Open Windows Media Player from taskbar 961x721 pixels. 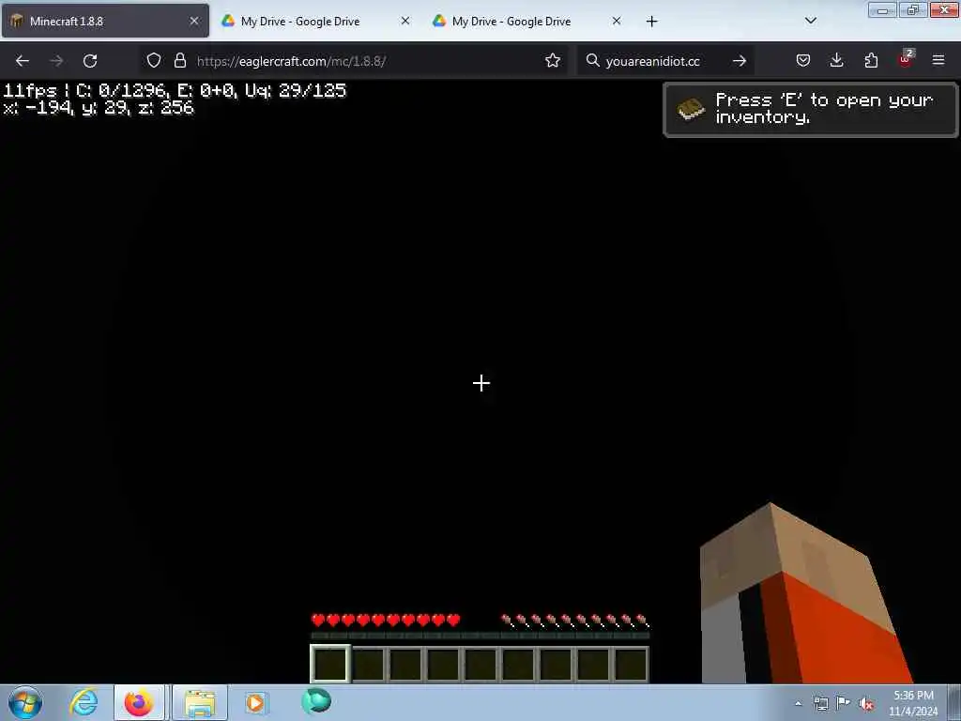click(255, 702)
